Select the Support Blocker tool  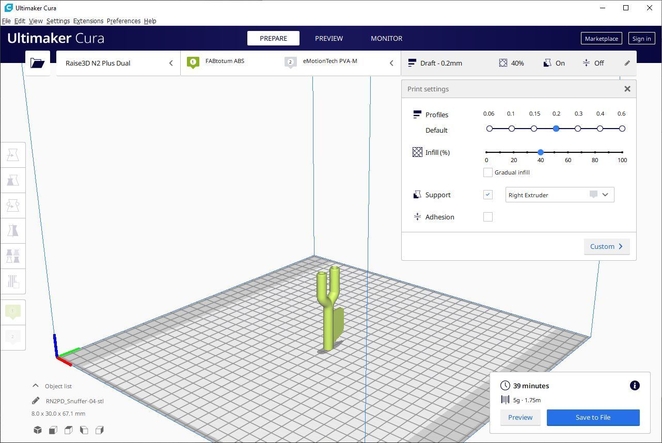tap(13, 281)
